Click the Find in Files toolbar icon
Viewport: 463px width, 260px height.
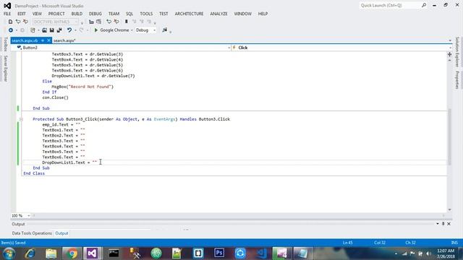165,30
